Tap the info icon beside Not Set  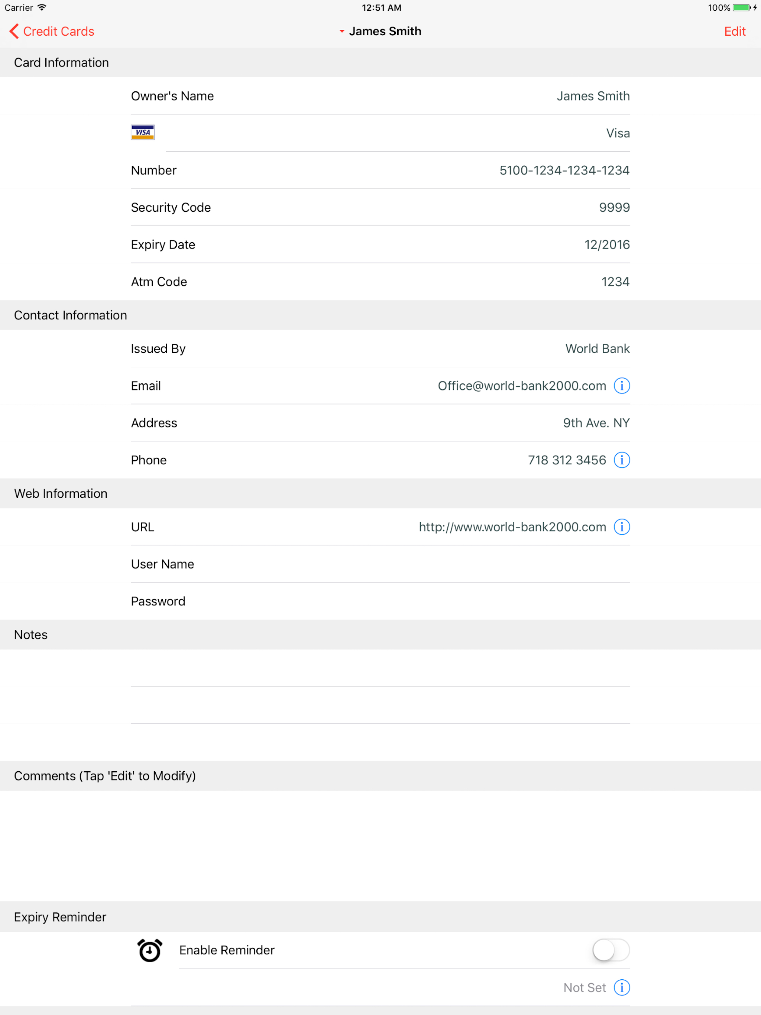coord(621,987)
